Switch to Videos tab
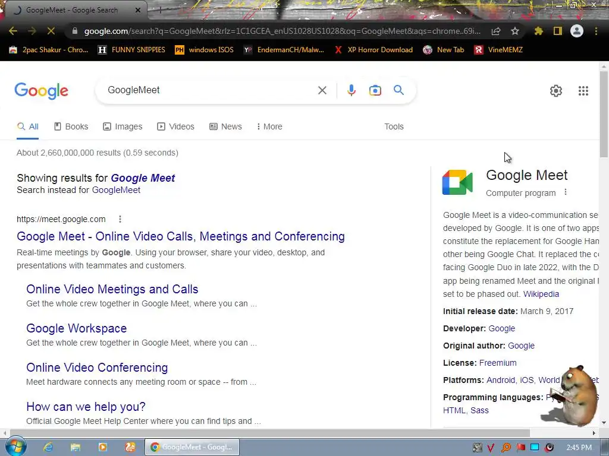The width and height of the screenshot is (609, 456). [175, 127]
